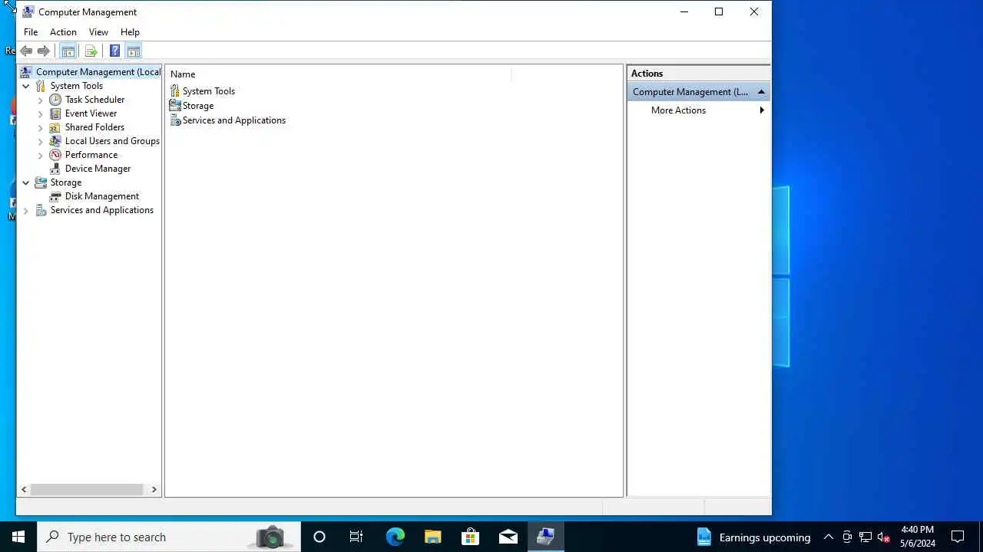
Task: Click the muted volume tray icon
Action: [883, 537]
